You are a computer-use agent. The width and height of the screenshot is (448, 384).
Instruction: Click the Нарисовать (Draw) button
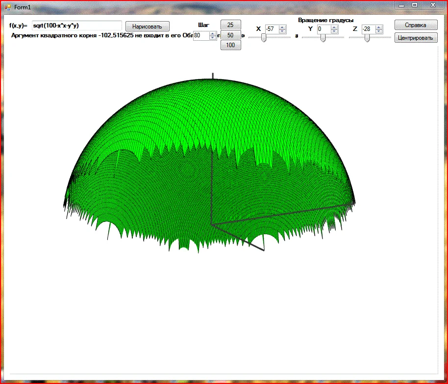tap(147, 27)
